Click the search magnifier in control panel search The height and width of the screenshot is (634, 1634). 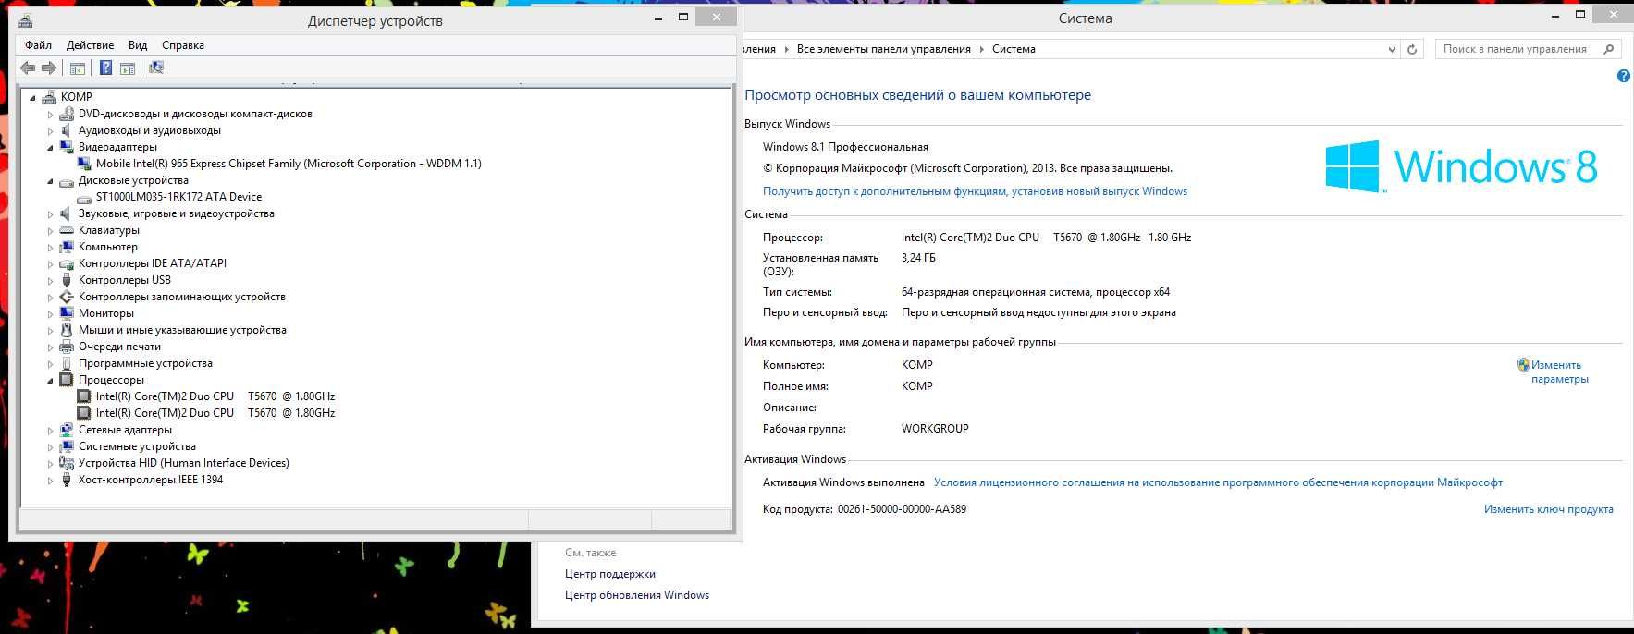point(1609,49)
